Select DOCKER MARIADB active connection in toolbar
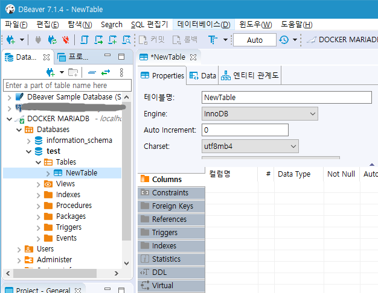This screenshot has width=378, height=293. [342, 40]
